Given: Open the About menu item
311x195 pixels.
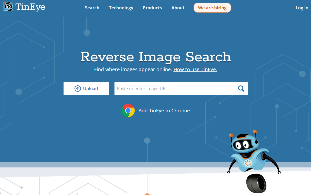Looking at the screenshot, I should (178, 8).
